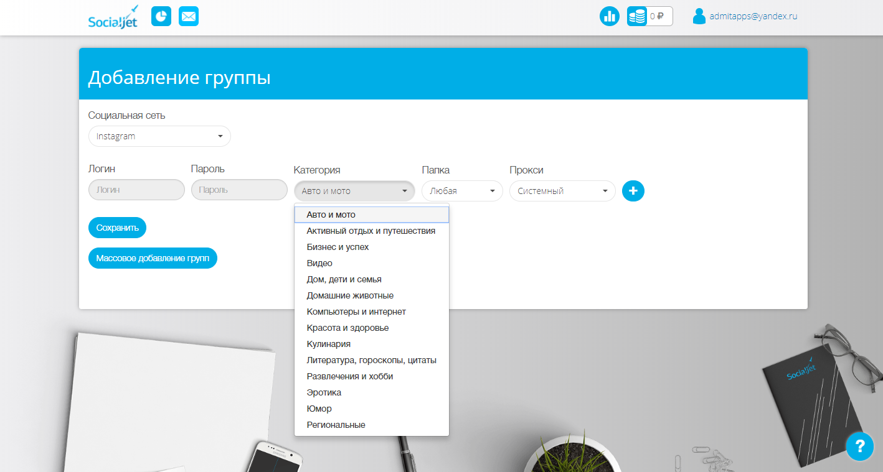
Task: Add a new proxy with the plus button
Action: pos(633,191)
